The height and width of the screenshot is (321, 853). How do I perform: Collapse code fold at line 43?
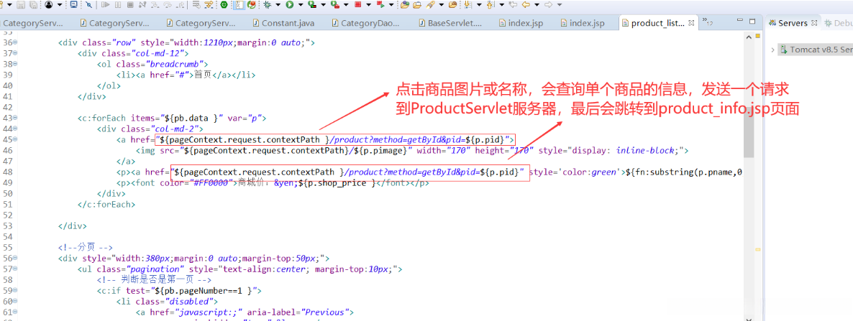(x=14, y=118)
